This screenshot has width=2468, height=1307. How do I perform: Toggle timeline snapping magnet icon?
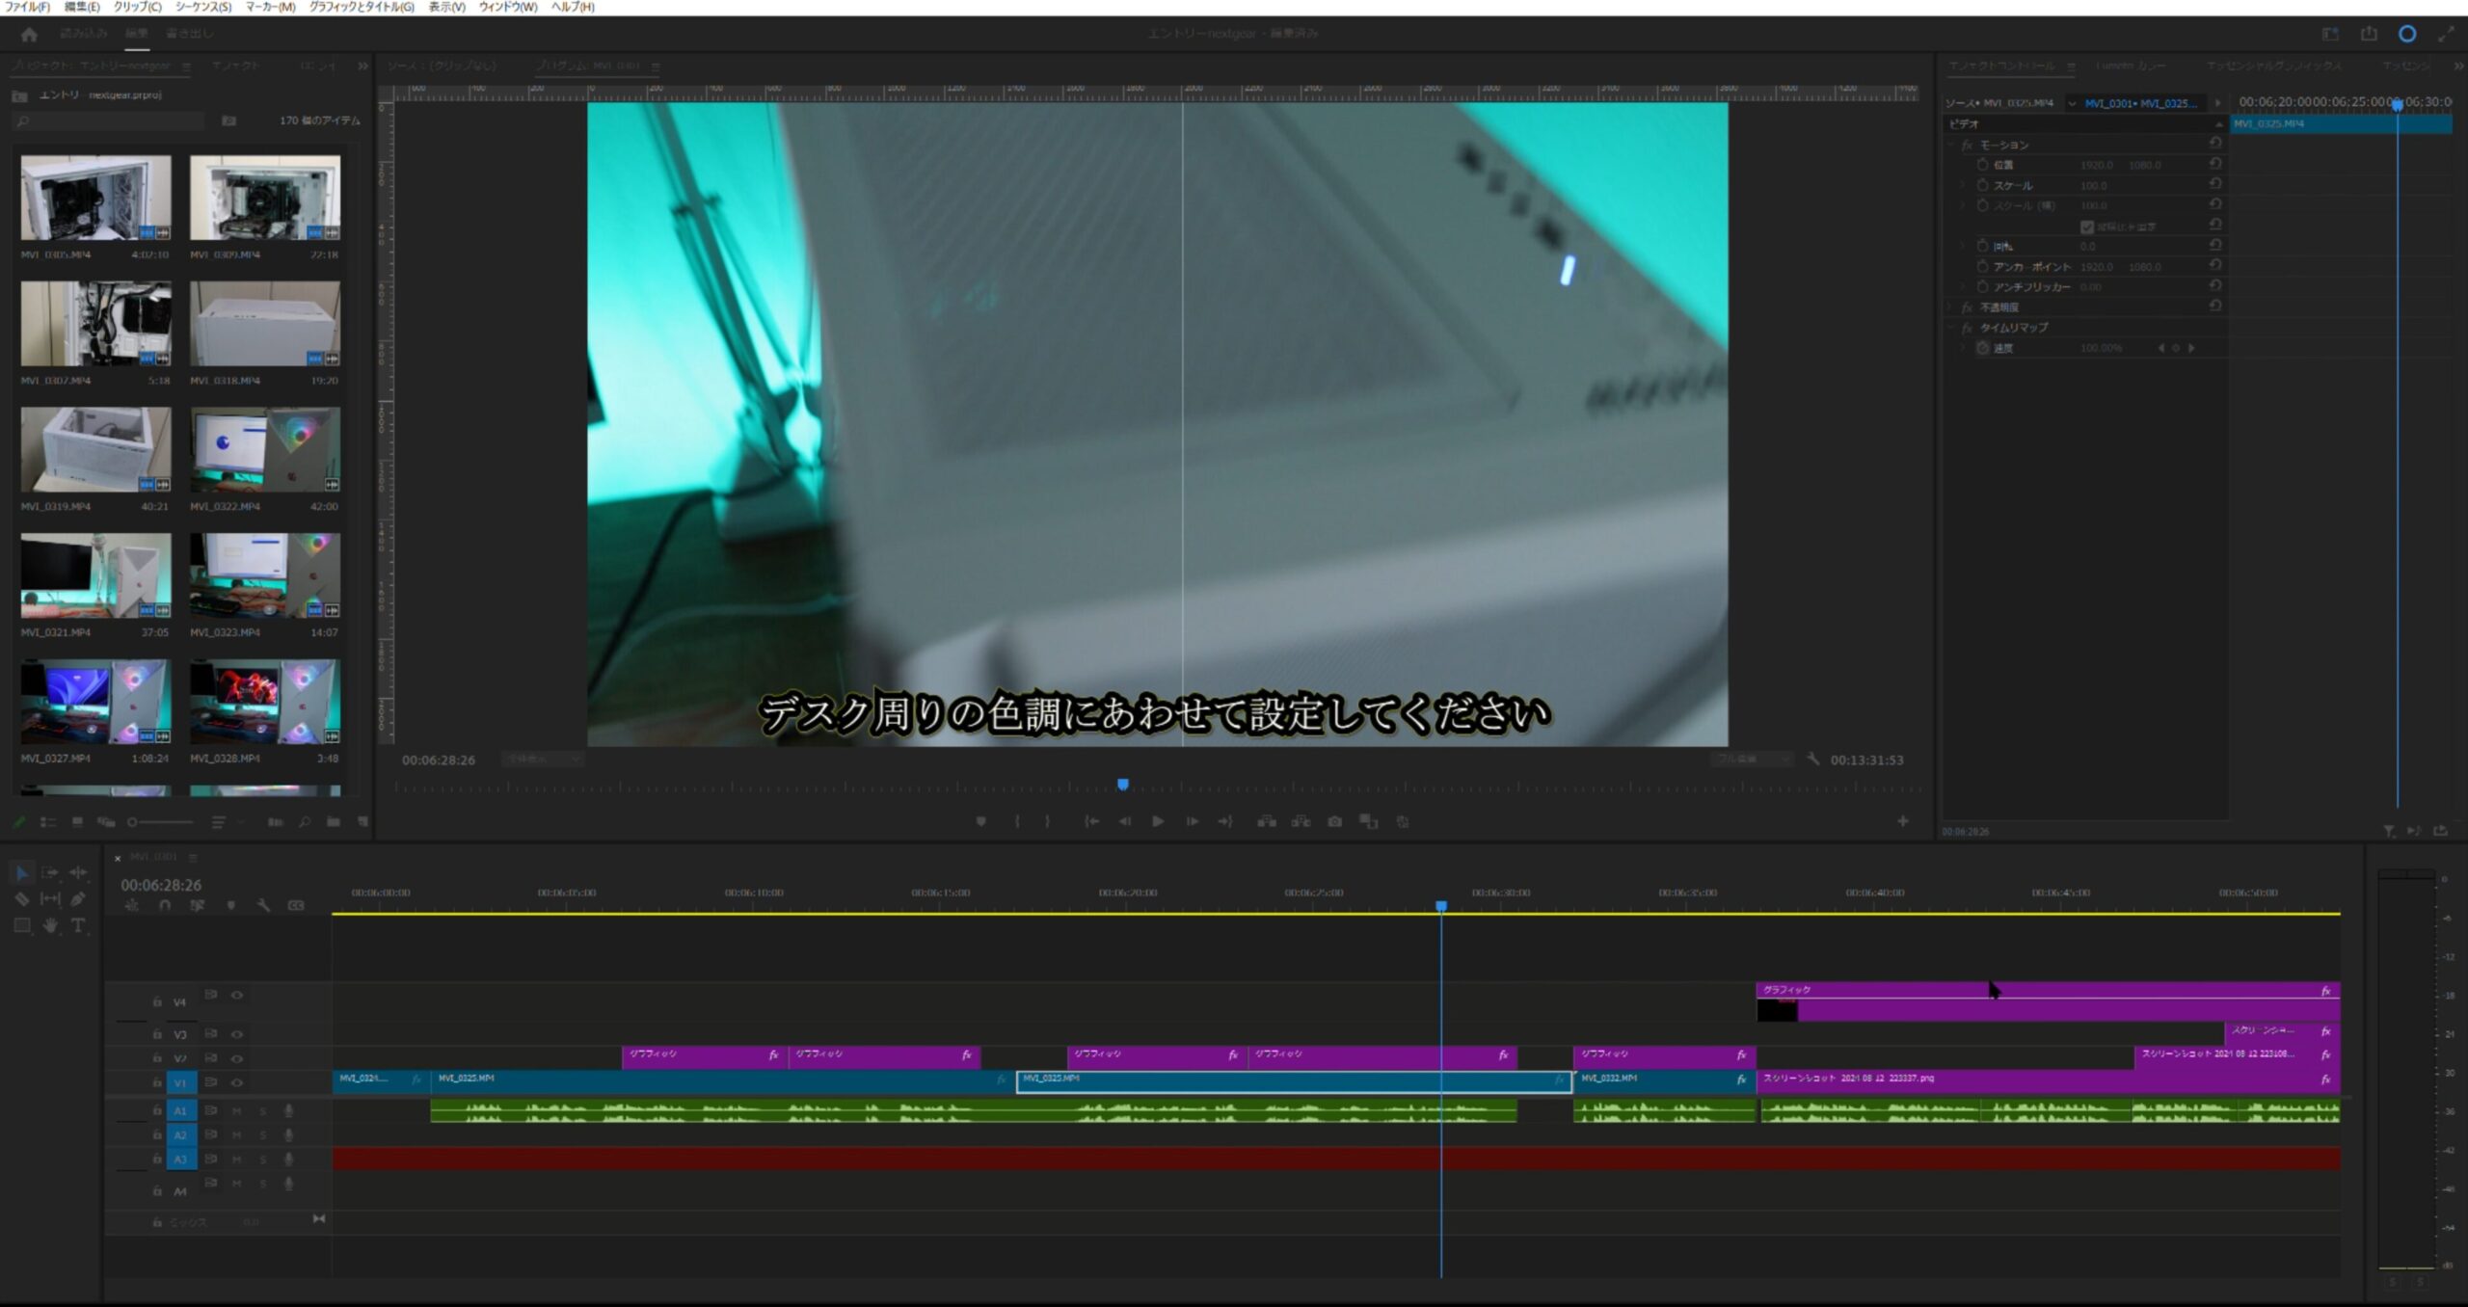tap(165, 906)
